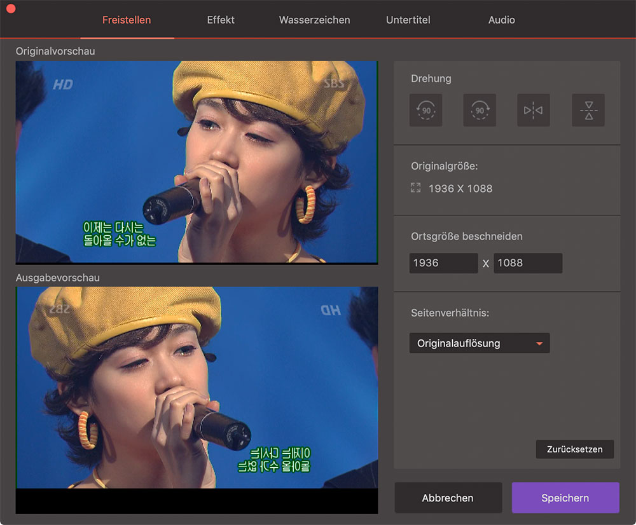This screenshot has width=636, height=525.
Task: Click the 'Ortsgröße beschneiden' label
Action: [466, 236]
